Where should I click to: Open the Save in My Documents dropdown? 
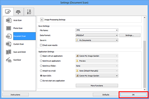pyautogui.click(x=97, y=40)
